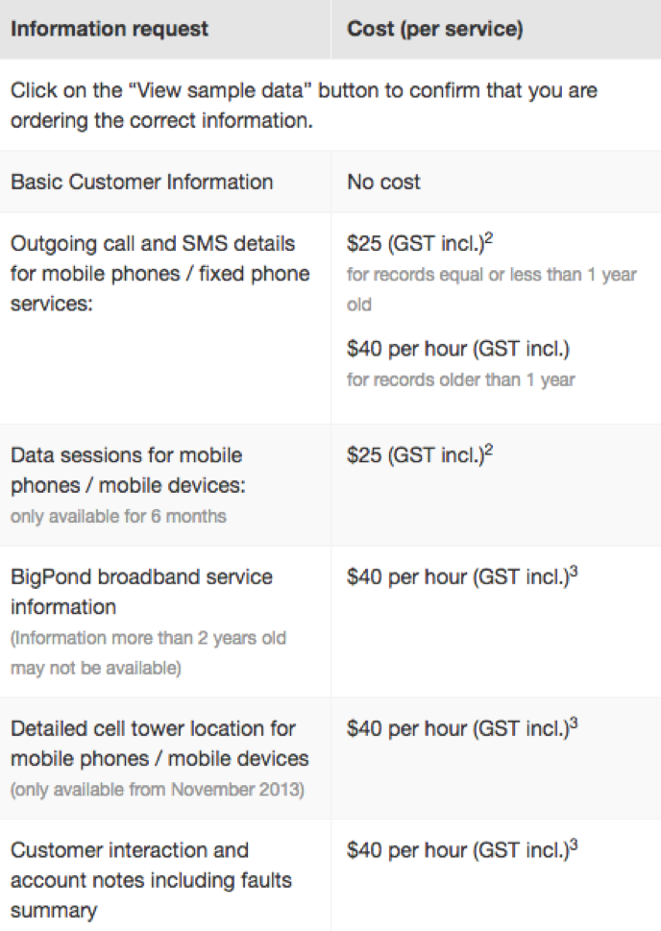Click the $40 per hour older records price

click(x=458, y=349)
